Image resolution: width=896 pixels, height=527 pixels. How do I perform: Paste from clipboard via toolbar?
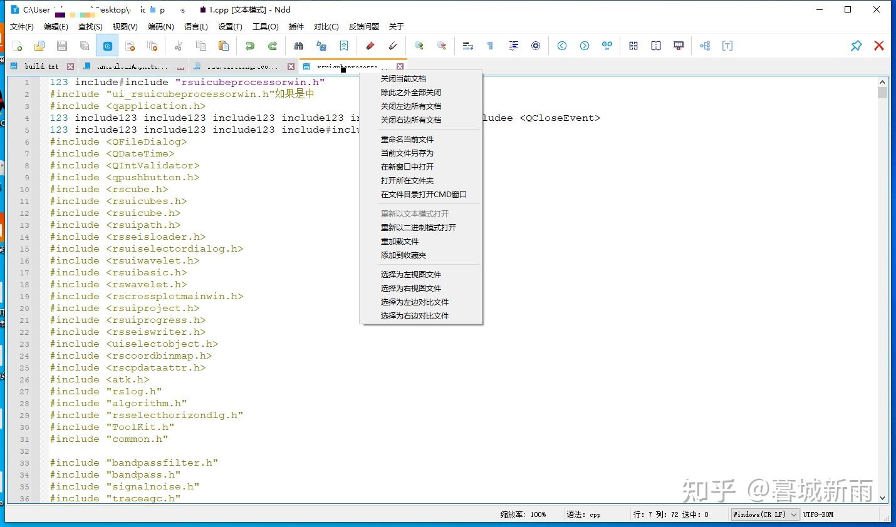click(x=223, y=46)
